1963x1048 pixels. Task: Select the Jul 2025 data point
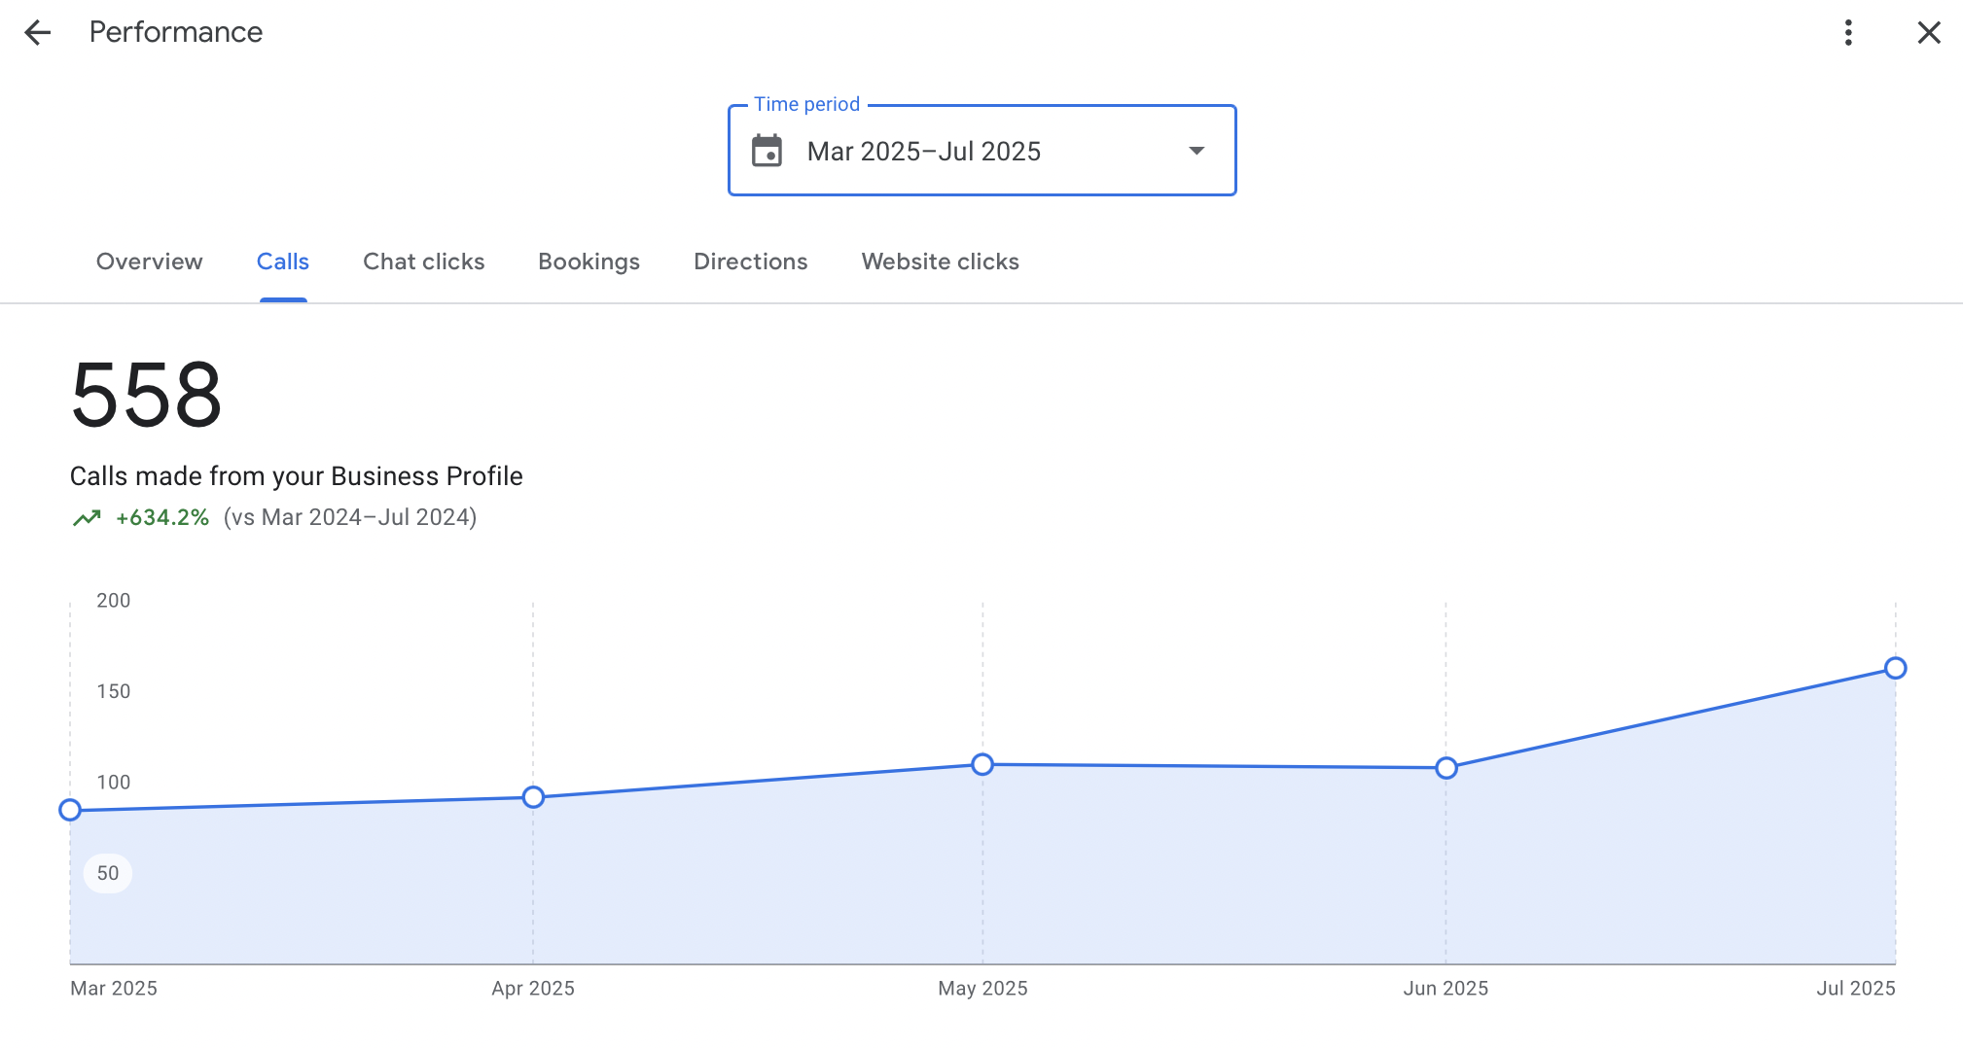(1895, 668)
